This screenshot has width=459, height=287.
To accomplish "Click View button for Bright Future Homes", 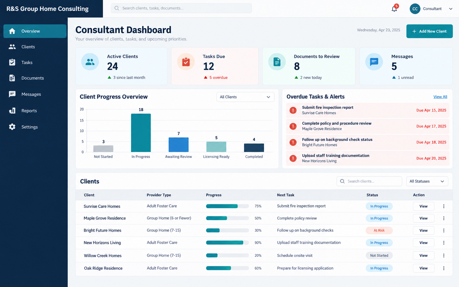I will (x=423, y=231).
